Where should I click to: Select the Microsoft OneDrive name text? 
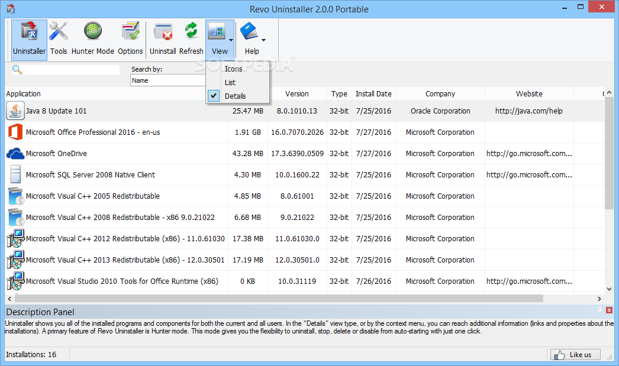[x=56, y=153]
